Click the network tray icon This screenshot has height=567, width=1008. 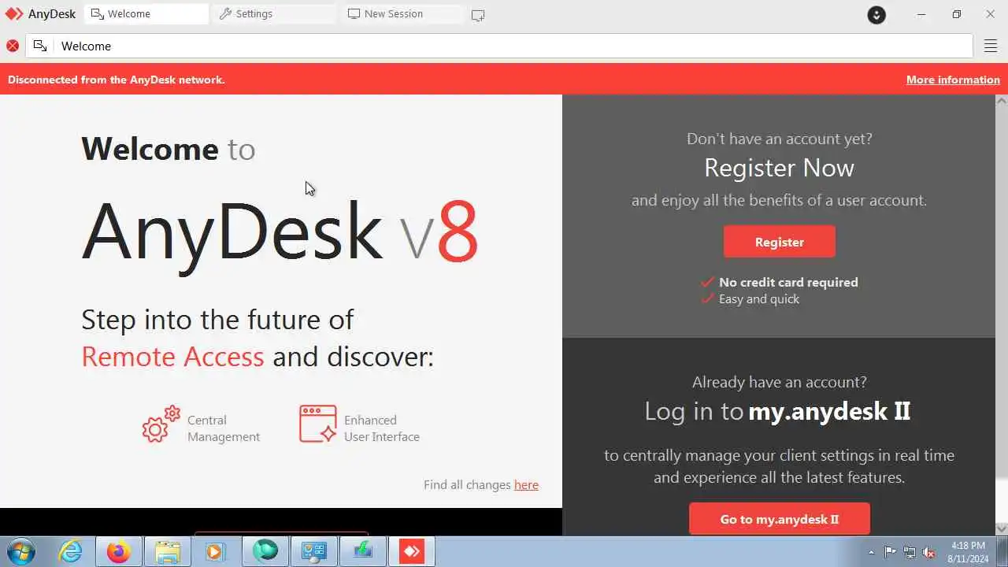point(910,552)
